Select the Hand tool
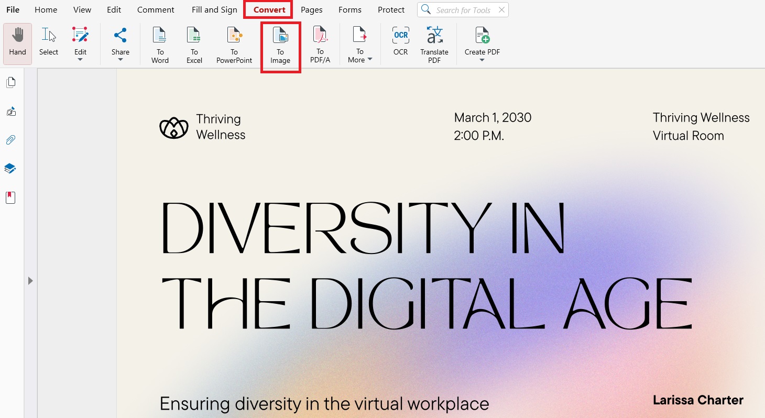The width and height of the screenshot is (765, 418). coord(17,43)
